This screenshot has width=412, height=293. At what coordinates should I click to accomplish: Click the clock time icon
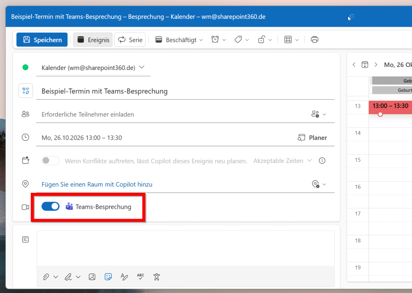point(25,137)
